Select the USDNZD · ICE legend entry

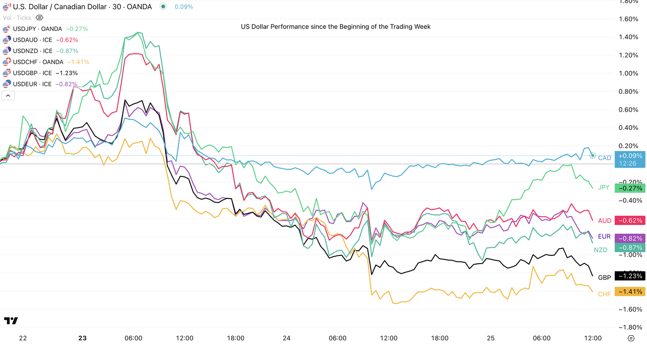[x=32, y=51]
